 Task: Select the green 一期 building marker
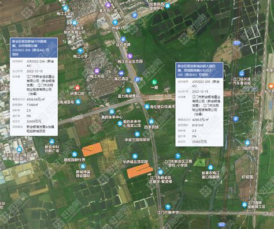tap(154, 82)
